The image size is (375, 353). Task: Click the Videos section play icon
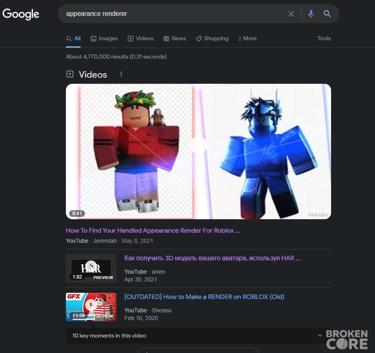70,74
